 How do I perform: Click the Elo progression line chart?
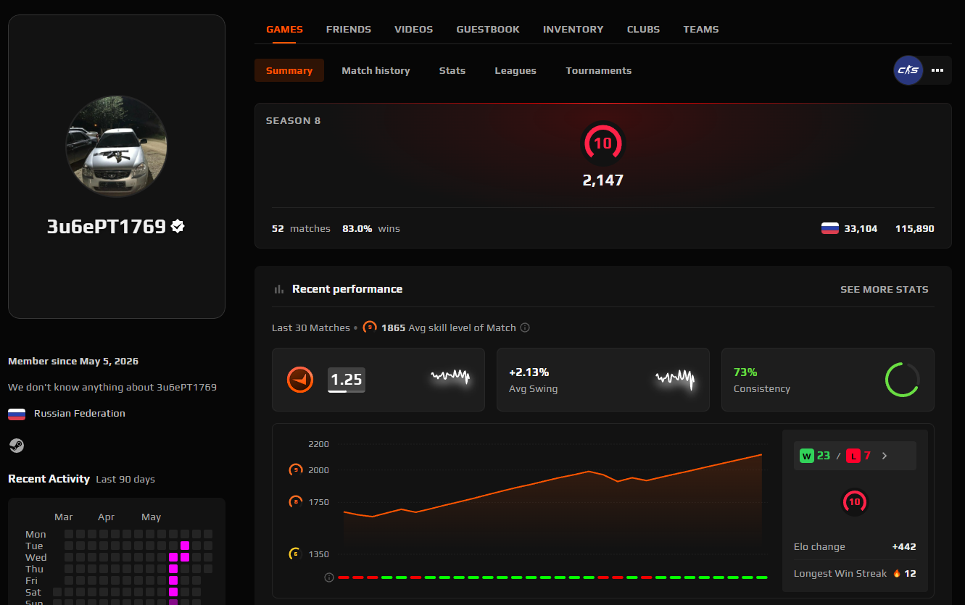click(x=552, y=500)
